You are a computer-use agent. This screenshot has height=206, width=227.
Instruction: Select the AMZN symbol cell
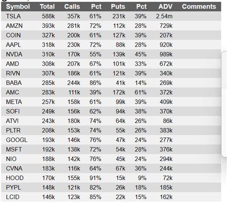click(14, 26)
